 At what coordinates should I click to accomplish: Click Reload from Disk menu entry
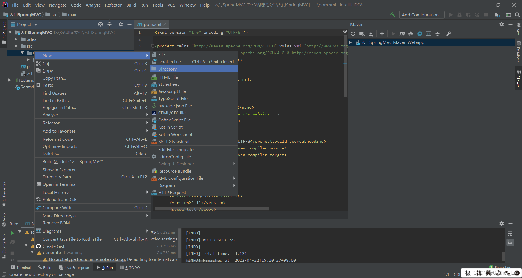93,199
